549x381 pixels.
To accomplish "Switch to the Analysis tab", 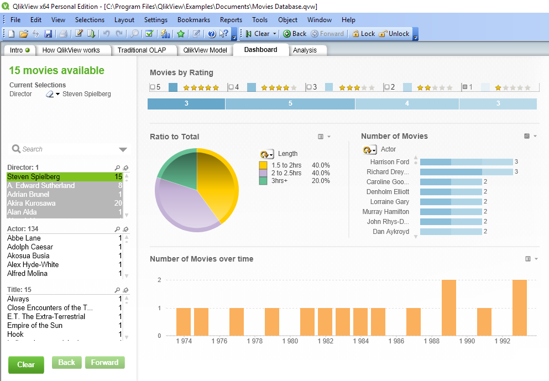I will (x=305, y=50).
